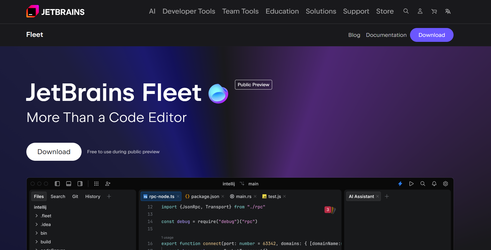The height and width of the screenshot is (250, 491).
Task: Open the shopping cart icon
Action: click(434, 11)
